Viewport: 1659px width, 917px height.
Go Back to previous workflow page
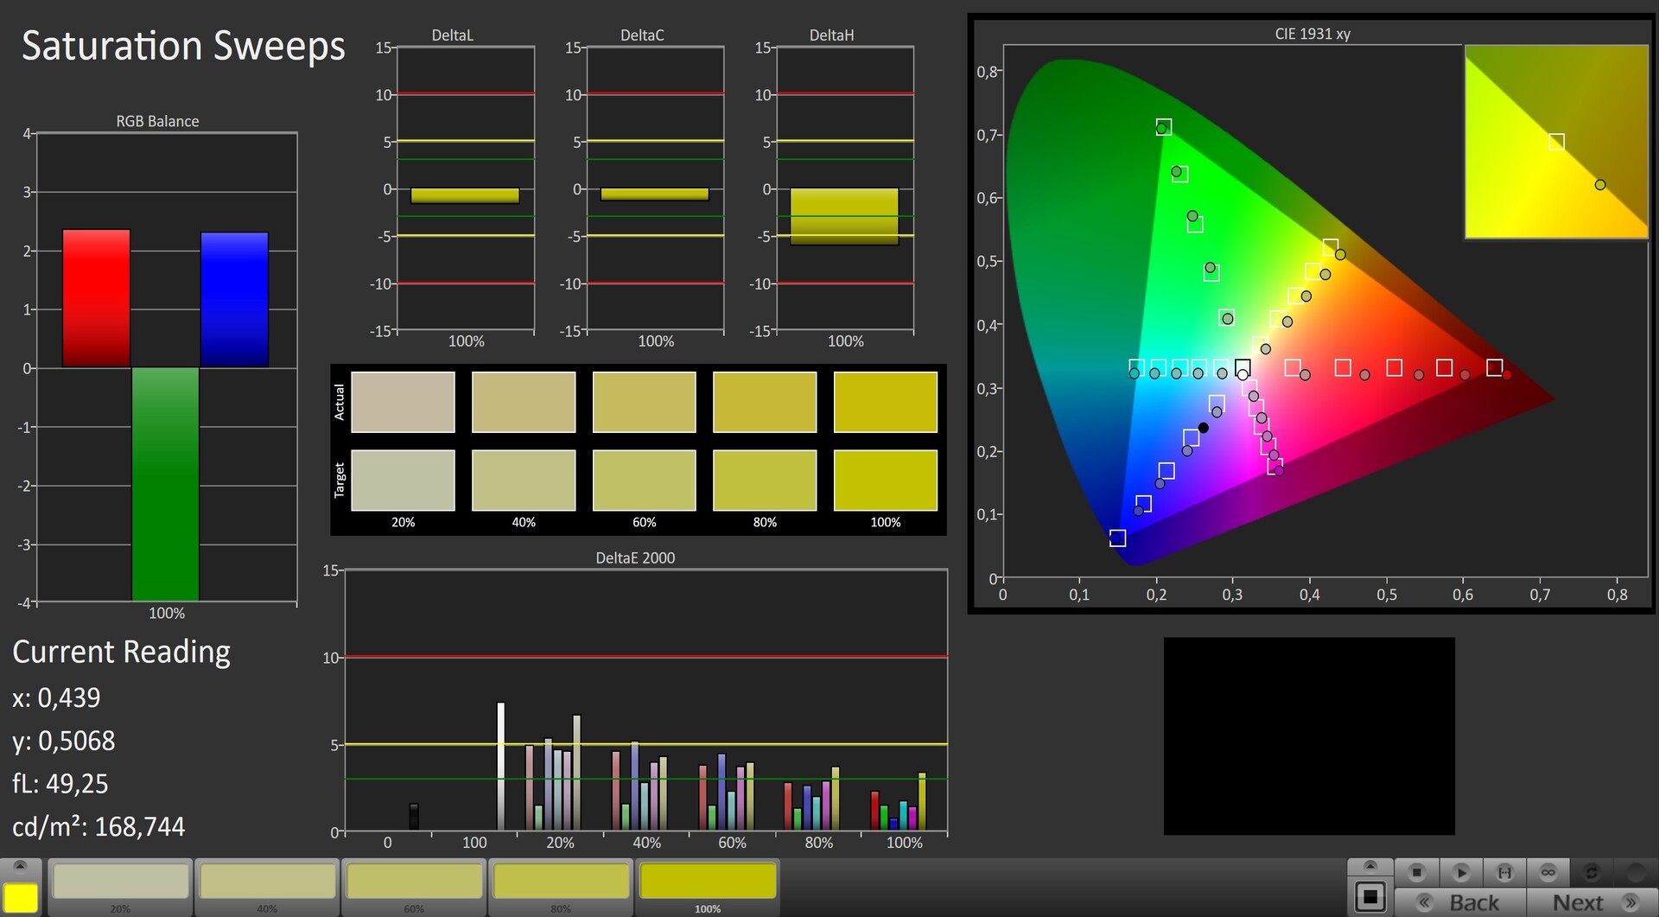1472,903
